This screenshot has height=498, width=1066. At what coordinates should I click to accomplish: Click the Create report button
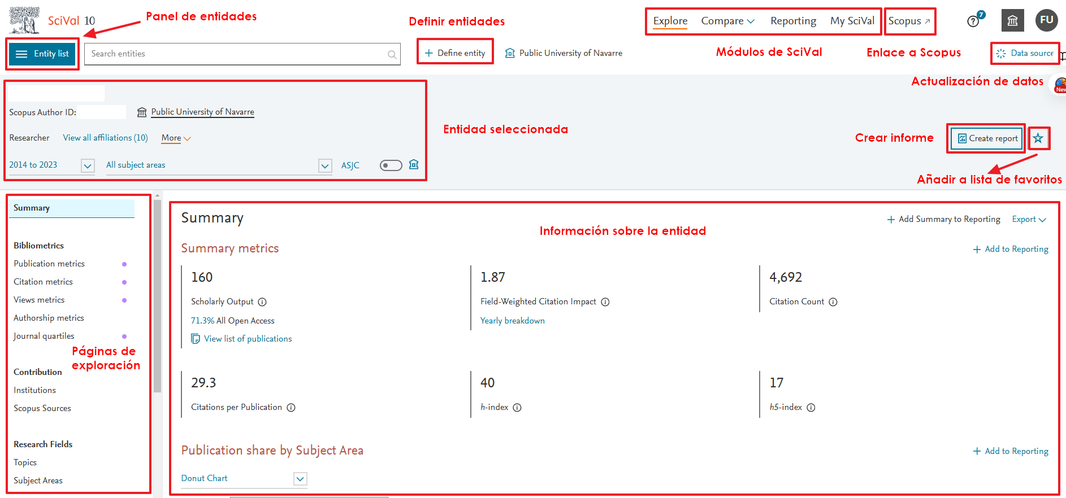tap(987, 138)
